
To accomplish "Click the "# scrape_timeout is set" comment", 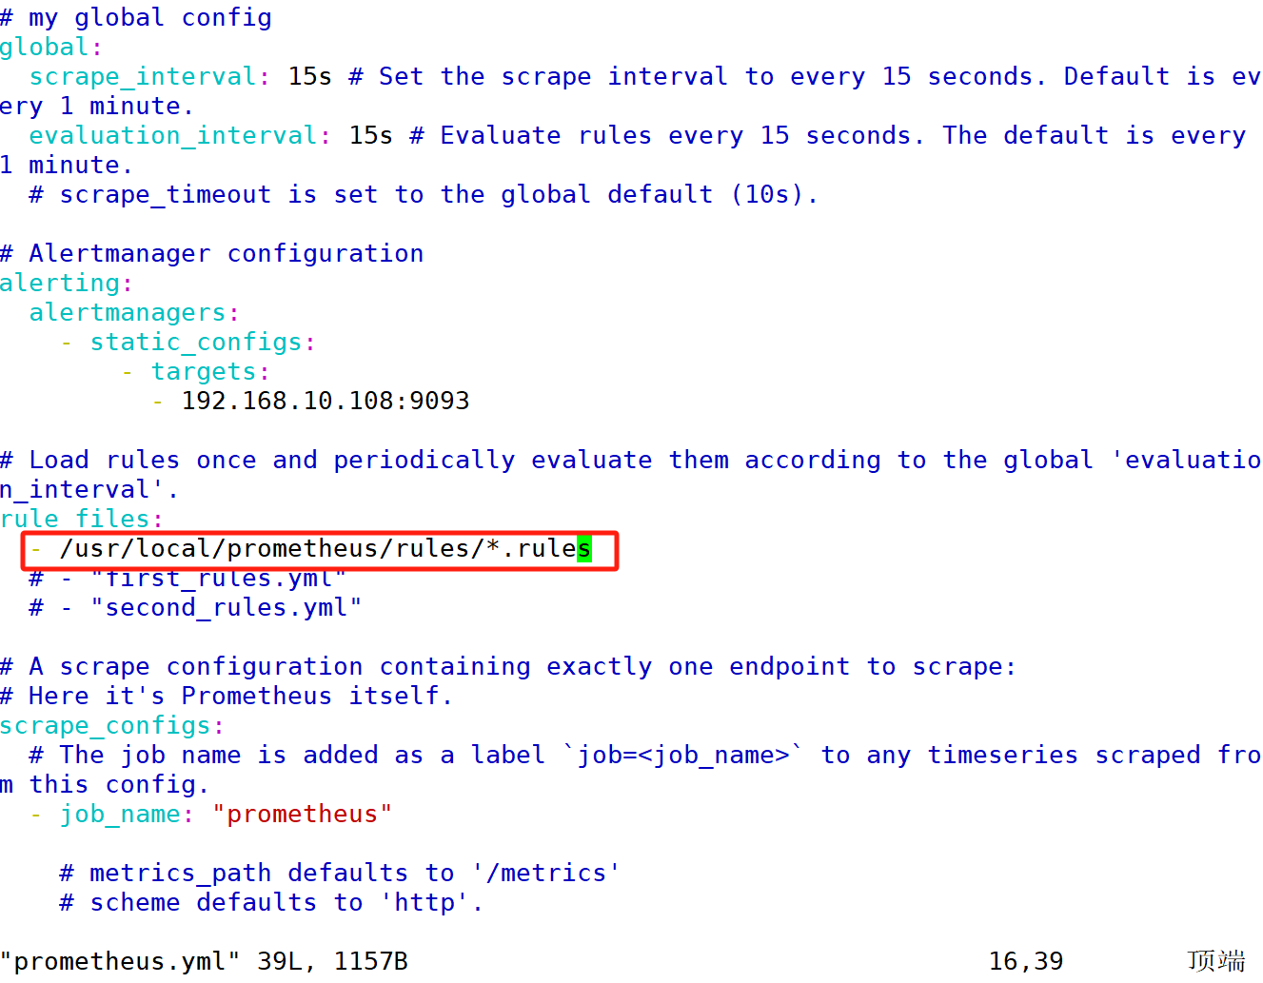I will pyautogui.click(x=424, y=195).
